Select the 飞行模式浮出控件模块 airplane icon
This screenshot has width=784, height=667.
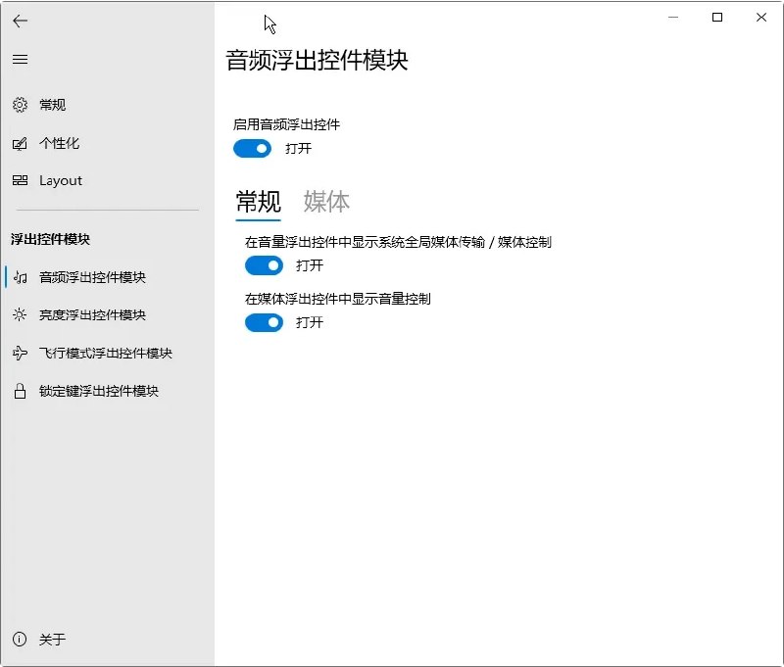click(20, 353)
